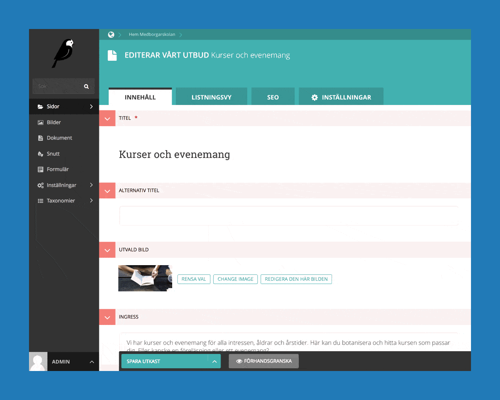Screen dimensions: 500x400
Task: Click the Change Image button
Action: click(235, 279)
